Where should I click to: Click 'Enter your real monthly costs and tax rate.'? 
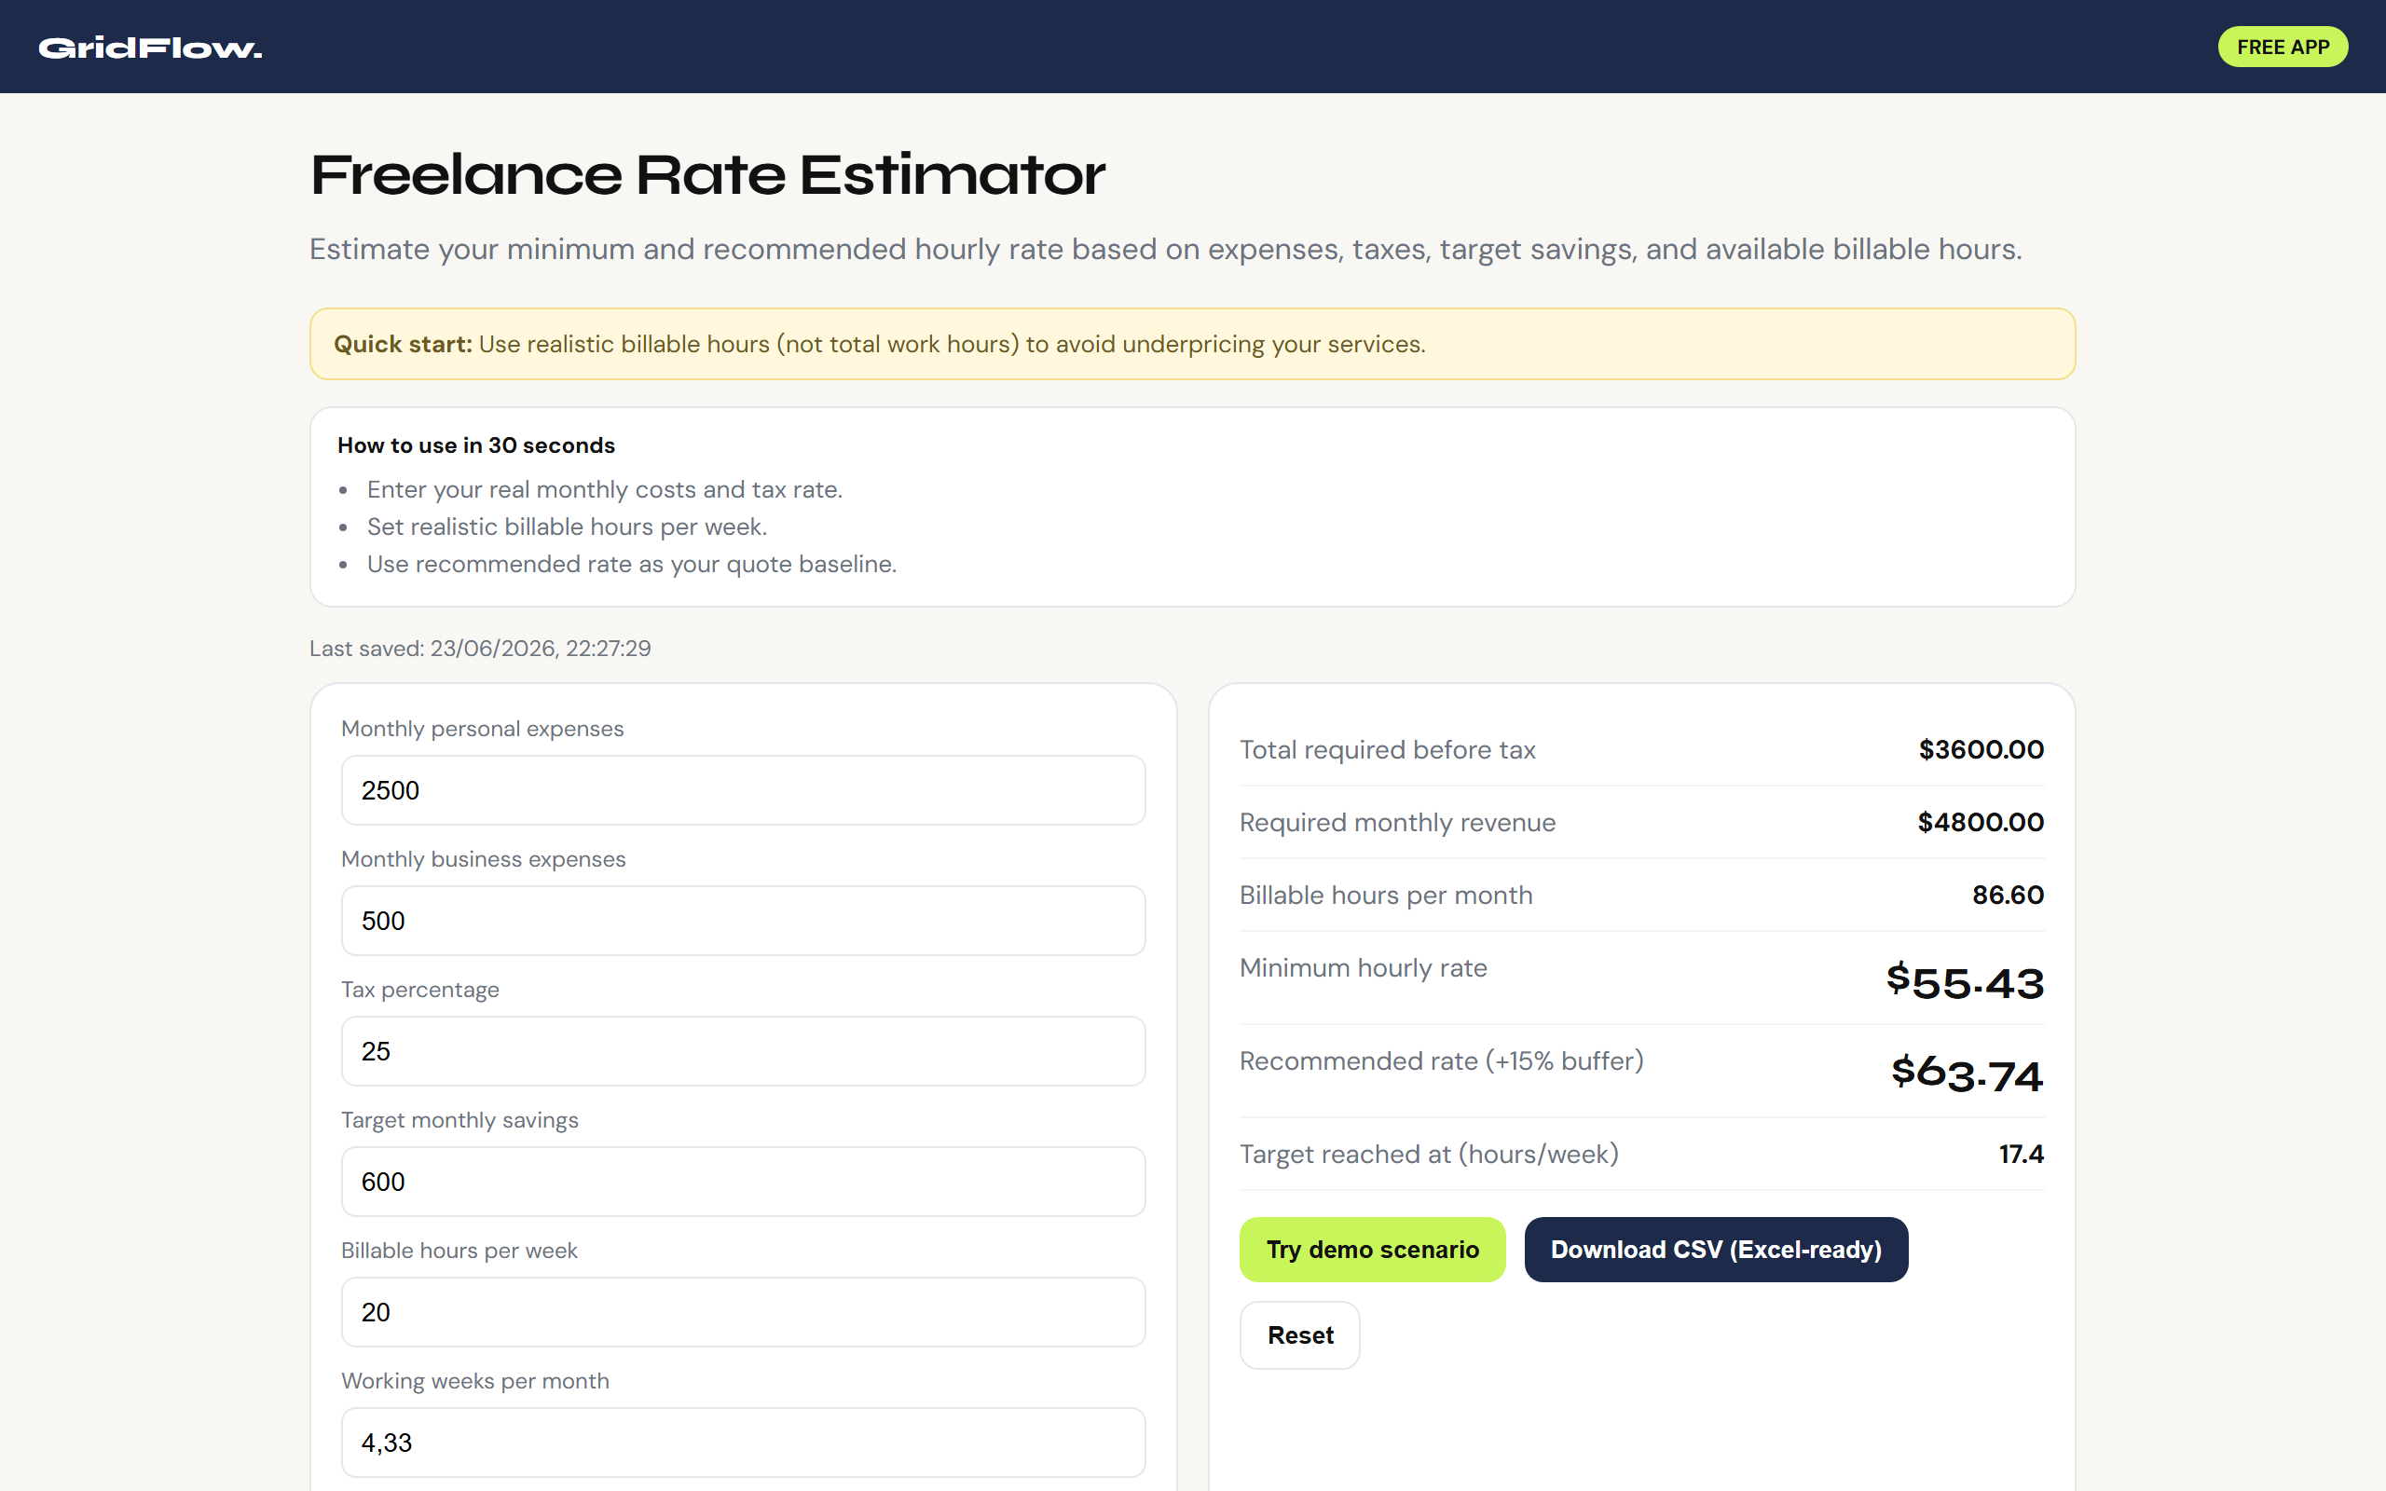click(x=604, y=490)
